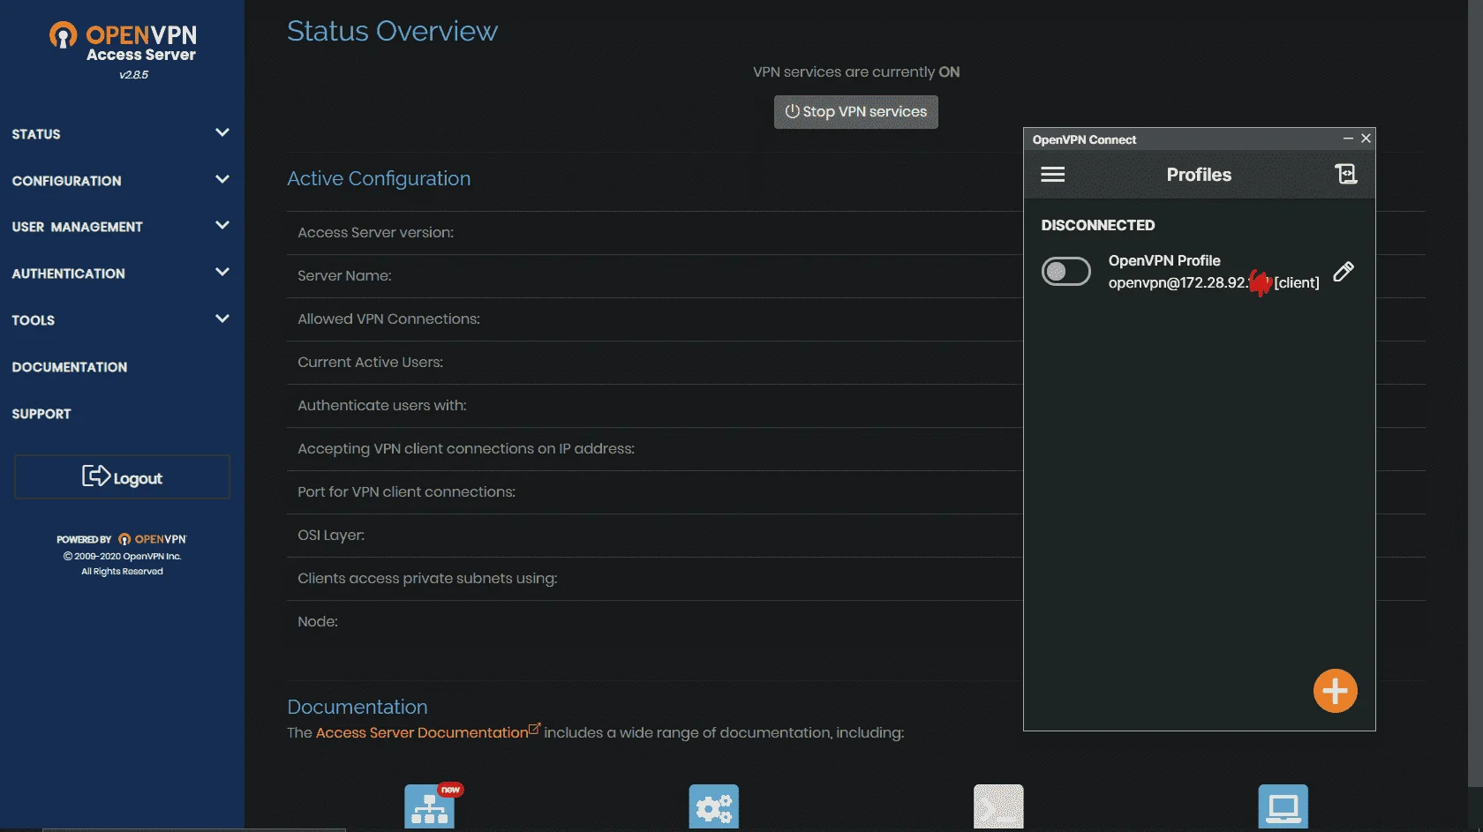Click the Stop VPN services button
Image resolution: width=1483 pixels, height=832 pixels.
coord(855,112)
